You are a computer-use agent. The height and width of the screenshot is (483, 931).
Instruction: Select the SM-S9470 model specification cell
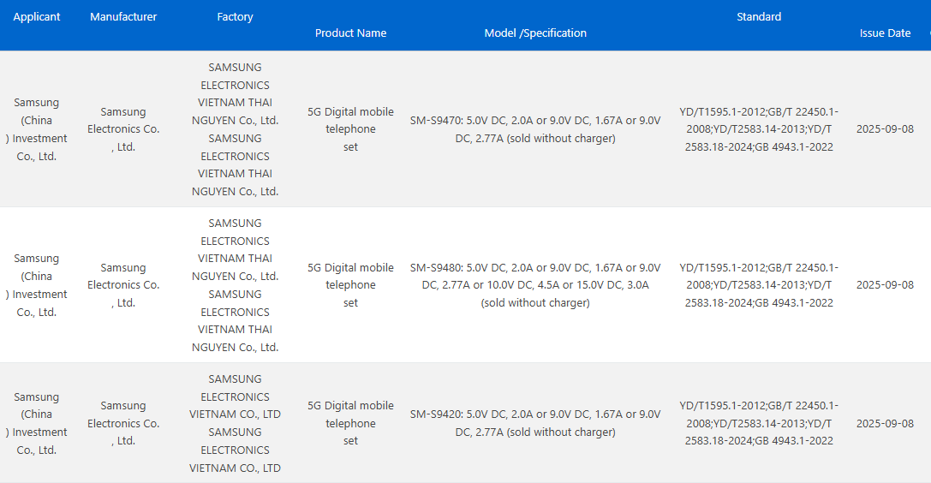tap(535, 129)
